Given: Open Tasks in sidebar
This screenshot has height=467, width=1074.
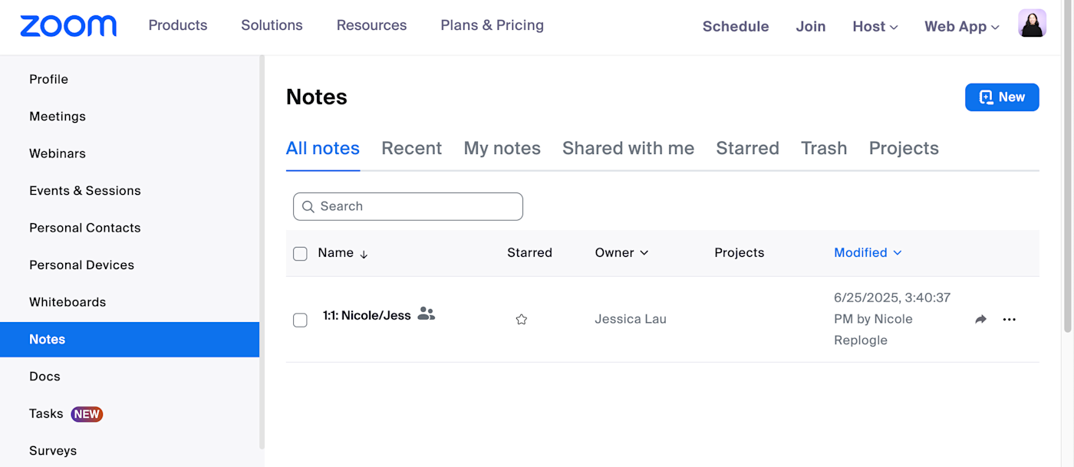Looking at the screenshot, I should [x=46, y=414].
